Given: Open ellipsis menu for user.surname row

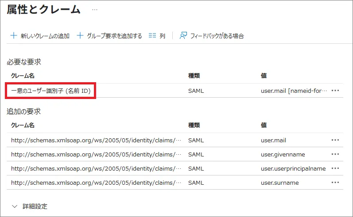Looking at the screenshot, I should coord(335,183).
